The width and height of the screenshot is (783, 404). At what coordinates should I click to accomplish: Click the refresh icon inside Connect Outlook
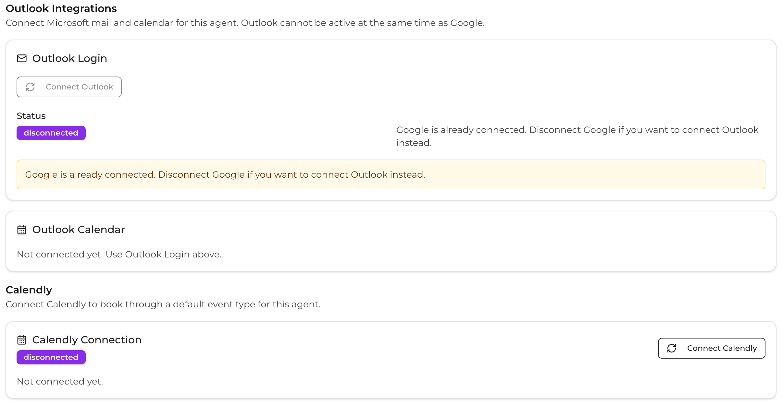[30, 87]
